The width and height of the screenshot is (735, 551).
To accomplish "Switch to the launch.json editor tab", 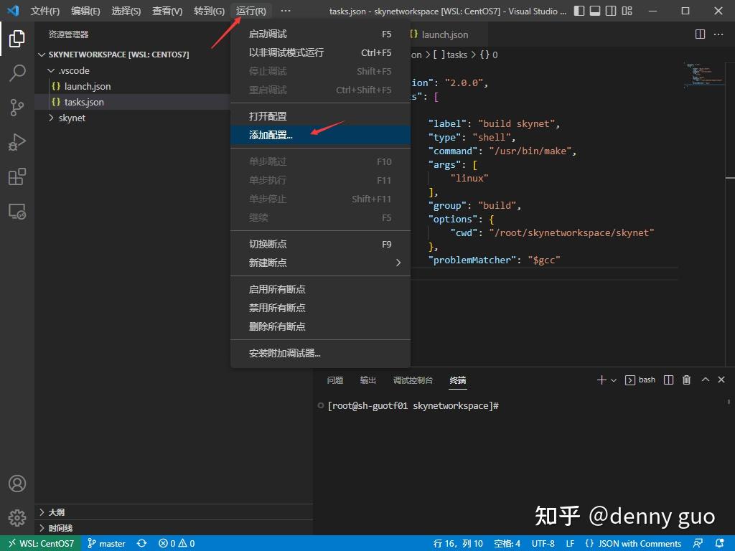I will click(x=445, y=34).
